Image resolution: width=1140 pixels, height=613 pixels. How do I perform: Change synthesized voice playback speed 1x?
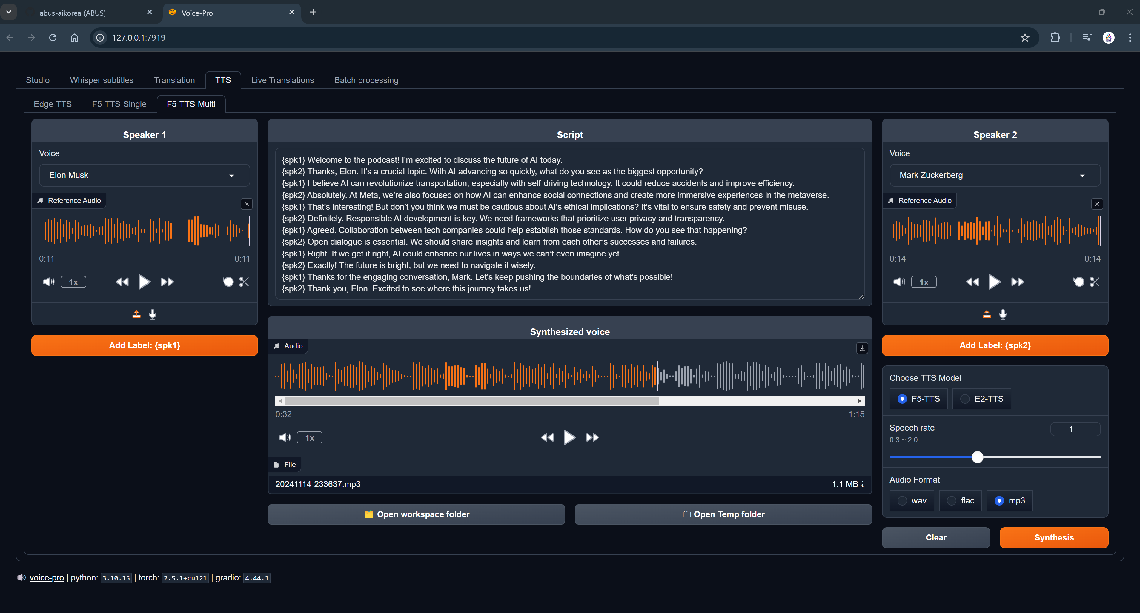(309, 438)
